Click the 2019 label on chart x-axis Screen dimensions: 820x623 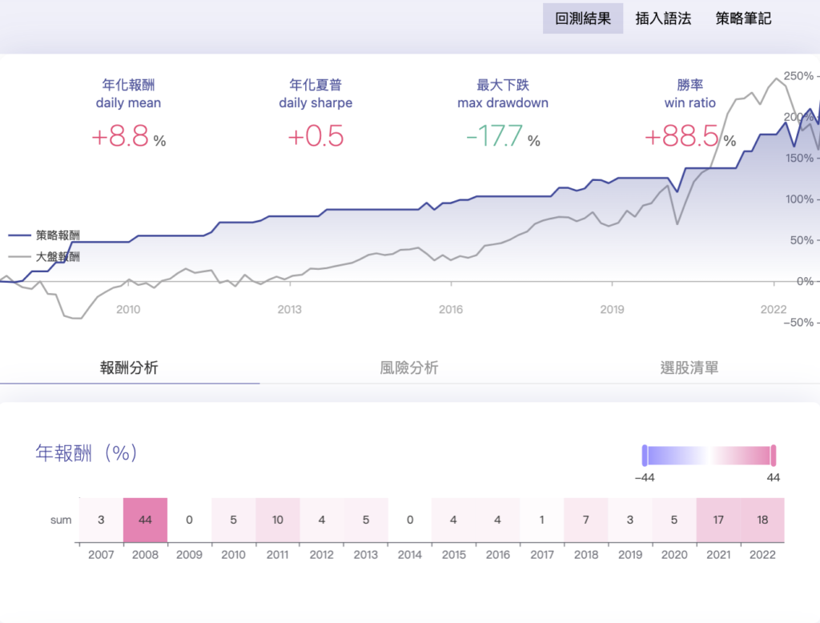612,309
